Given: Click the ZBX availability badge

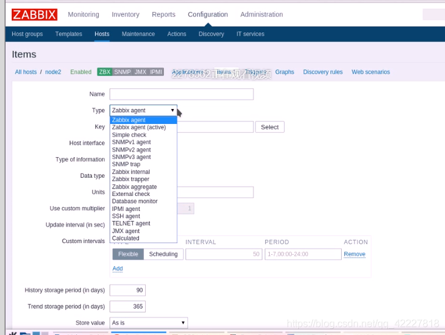Looking at the screenshot, I should [105, 72].
